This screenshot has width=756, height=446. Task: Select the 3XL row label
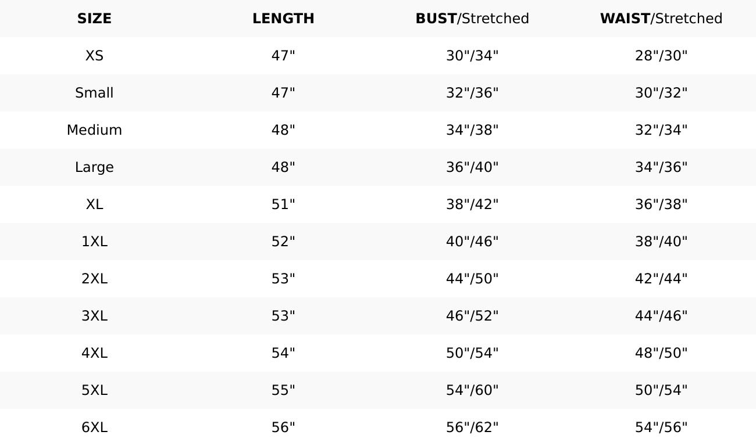(94, 316)
